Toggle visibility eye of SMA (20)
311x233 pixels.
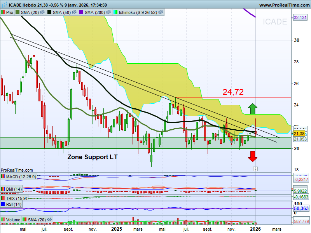[42, 12]
